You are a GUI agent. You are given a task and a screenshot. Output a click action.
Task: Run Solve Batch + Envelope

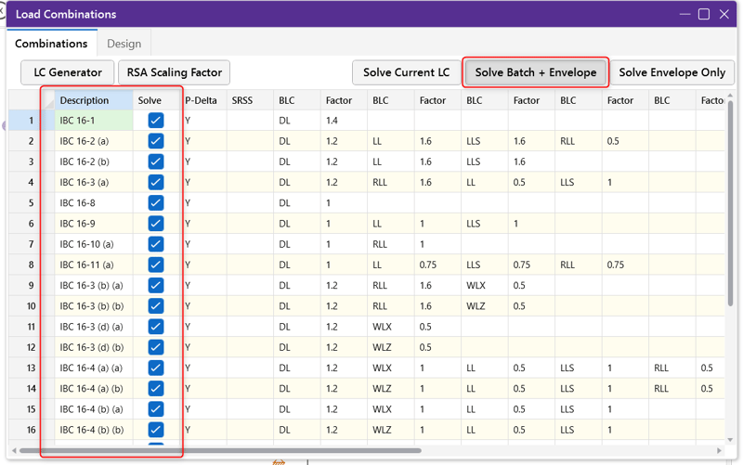[535, 72]
